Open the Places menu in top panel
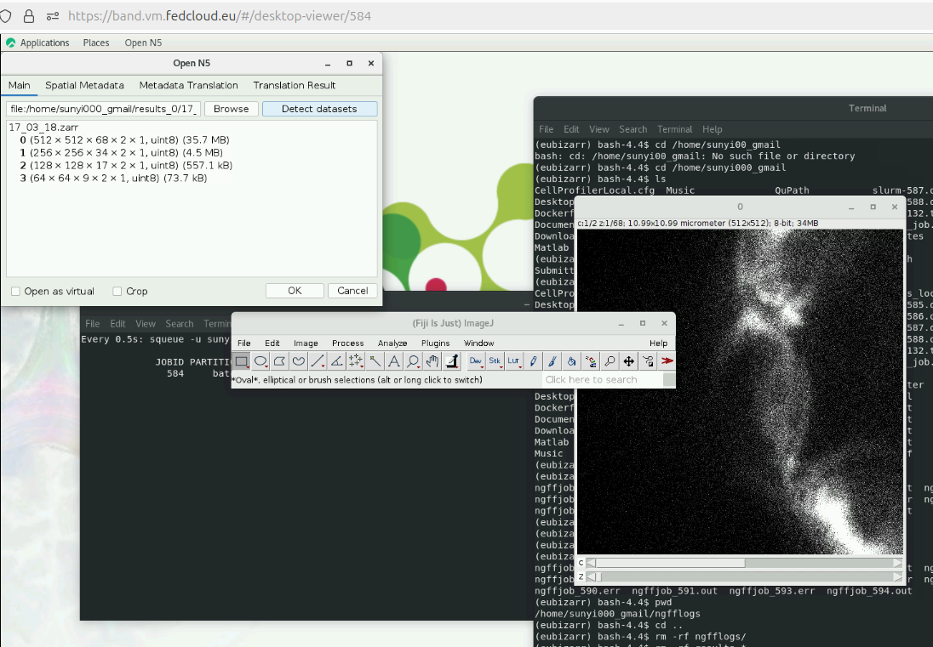This screenshot has width=933, height=647. pyautogui.click(x=96, y=43)
